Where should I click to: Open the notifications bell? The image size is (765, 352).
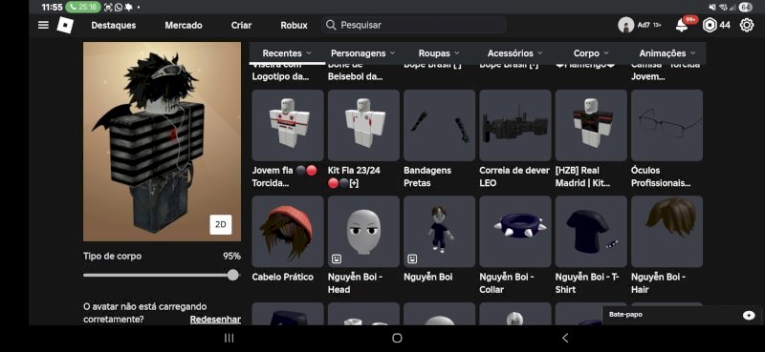682,26
